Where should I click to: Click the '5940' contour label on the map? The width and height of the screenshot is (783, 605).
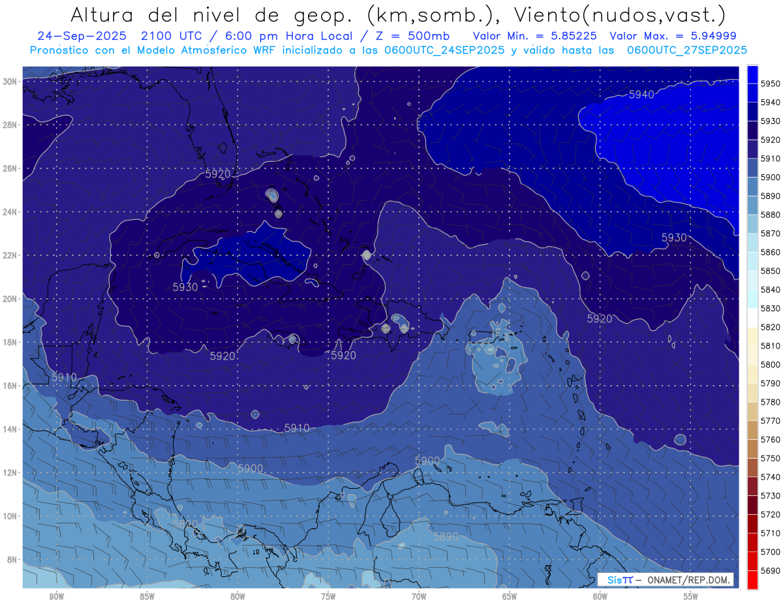click(x=641, y=95)
